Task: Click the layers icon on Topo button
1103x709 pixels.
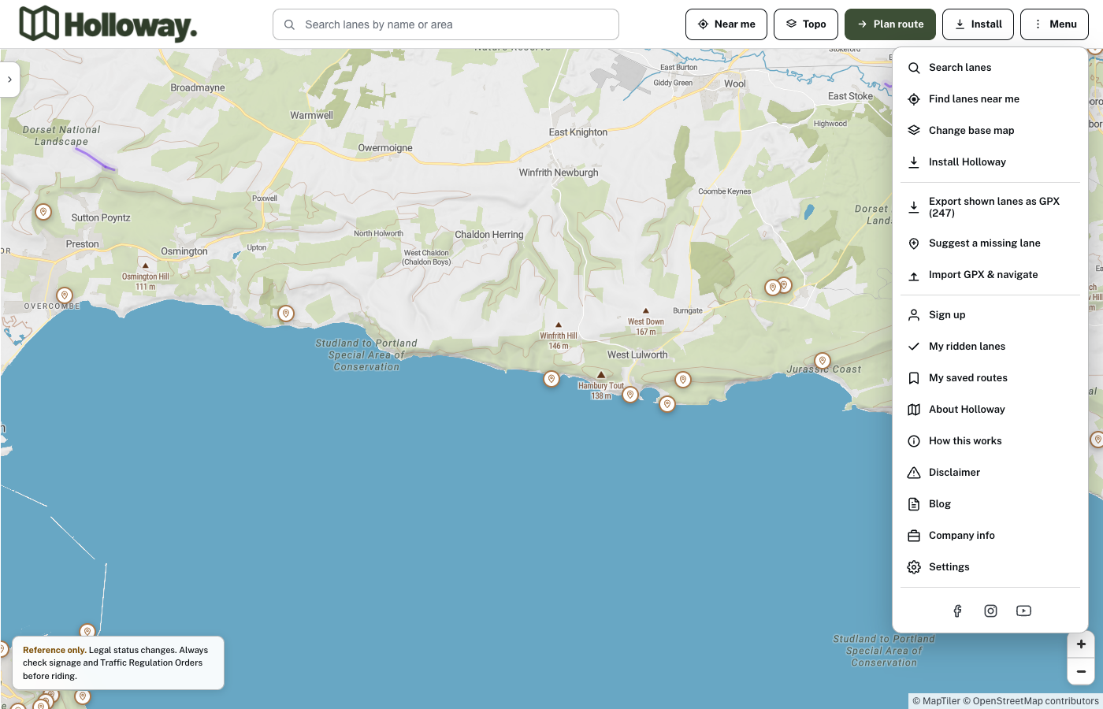Action: point(791,24)
